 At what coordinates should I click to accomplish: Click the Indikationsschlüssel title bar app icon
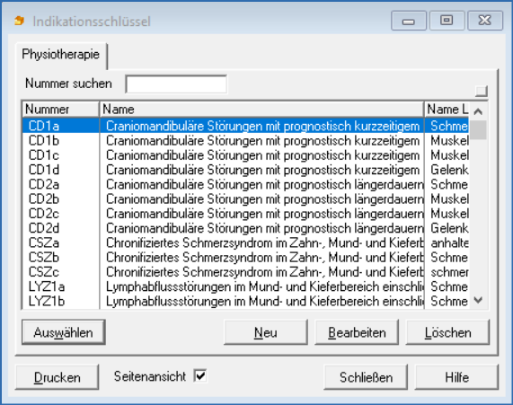20,21
